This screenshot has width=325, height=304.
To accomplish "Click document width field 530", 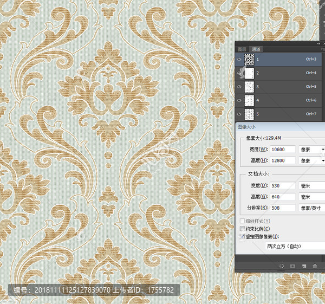I will pos(283,185).
